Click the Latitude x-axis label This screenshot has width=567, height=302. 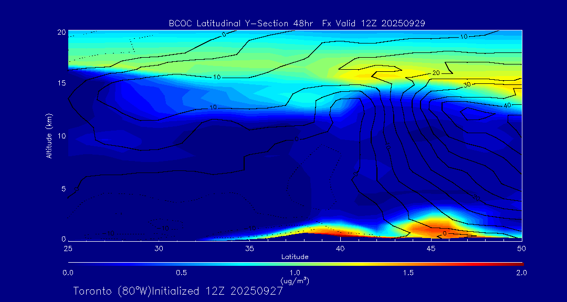[x=295, y=257]
